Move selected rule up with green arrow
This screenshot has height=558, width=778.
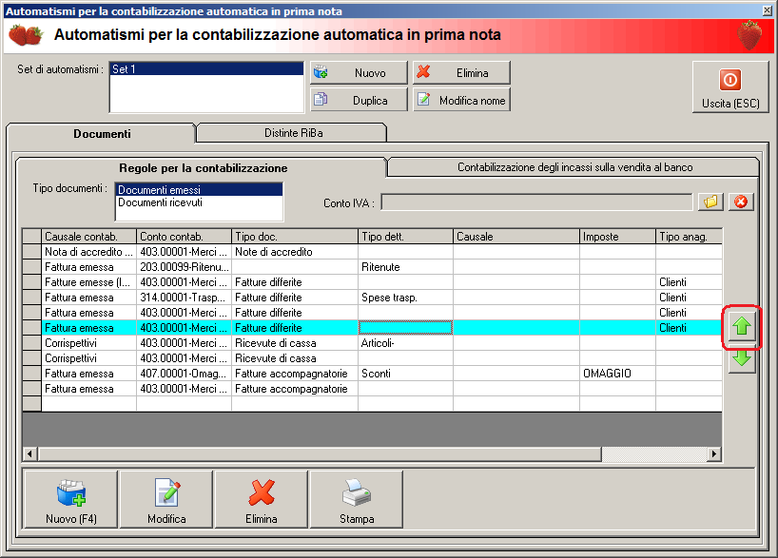(742, 326)
